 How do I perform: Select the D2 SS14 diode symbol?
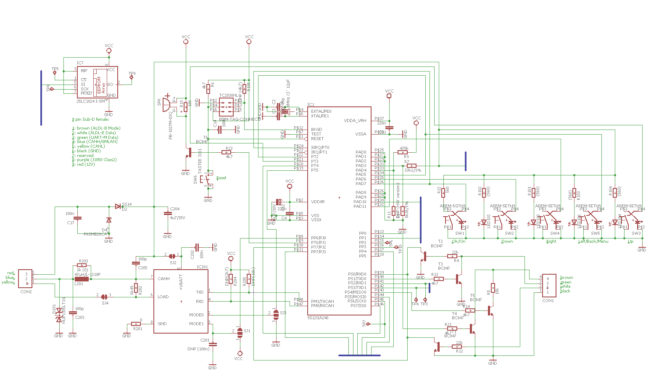[x=118, y=206]
